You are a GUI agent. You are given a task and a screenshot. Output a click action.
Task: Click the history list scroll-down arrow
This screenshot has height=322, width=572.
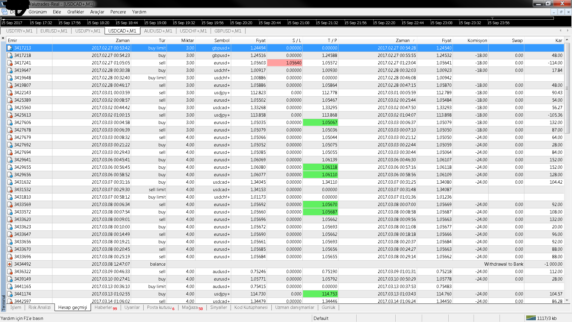(x=567, y=301)
